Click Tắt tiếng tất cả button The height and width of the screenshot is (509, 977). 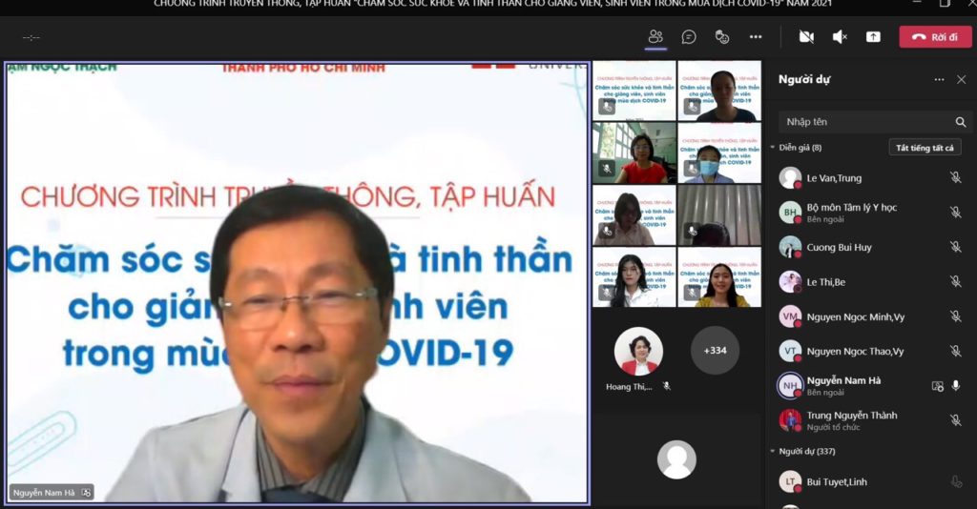click(x=925, y=148)
